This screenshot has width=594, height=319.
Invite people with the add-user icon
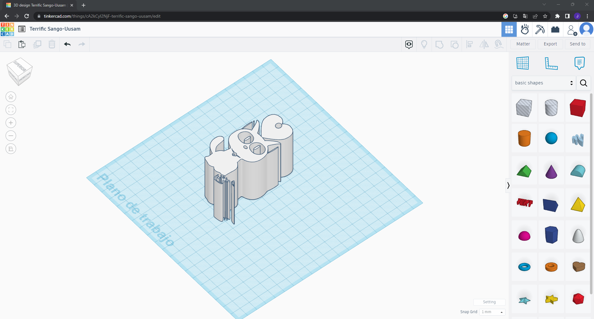coord(572,30)
